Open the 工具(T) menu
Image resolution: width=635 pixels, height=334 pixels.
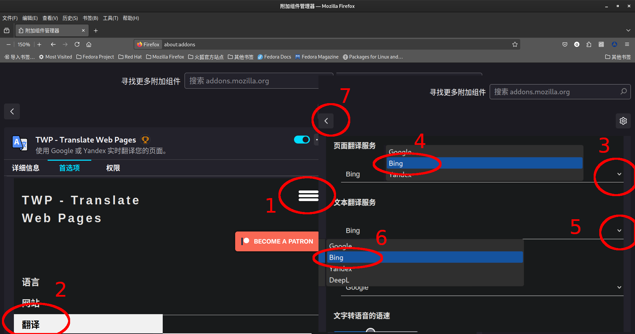[x=110, y=18]
